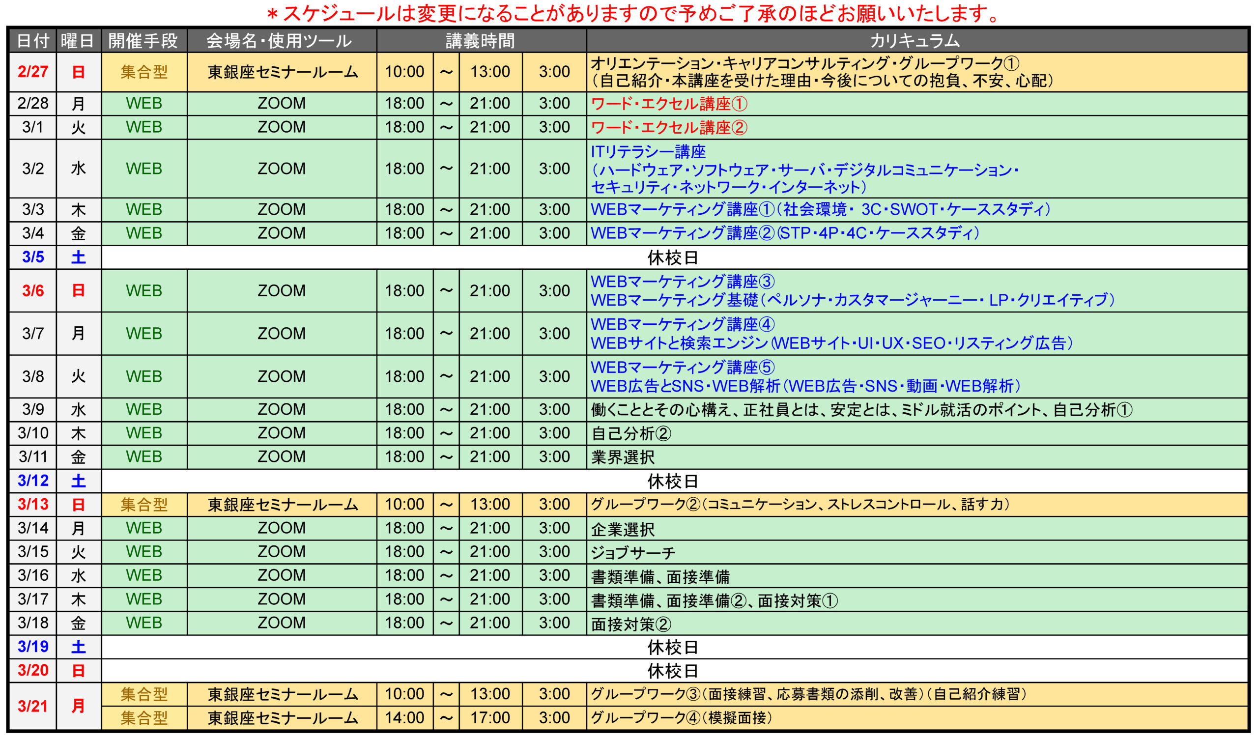Click 休校日 in the 3/20 row
Viewport: 1258px width, 739px height.
672,671
